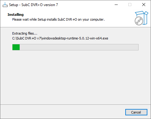Click the "Extracting files..." status label

coord(25,33)
